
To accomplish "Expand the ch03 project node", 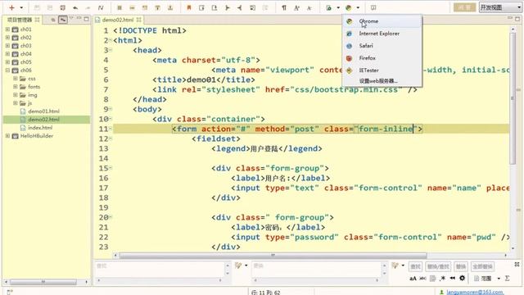I will tap(7, 46).
